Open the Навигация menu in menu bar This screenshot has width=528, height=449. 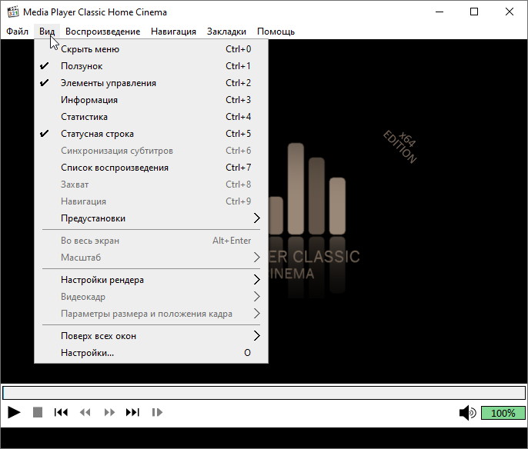point(173,32)
